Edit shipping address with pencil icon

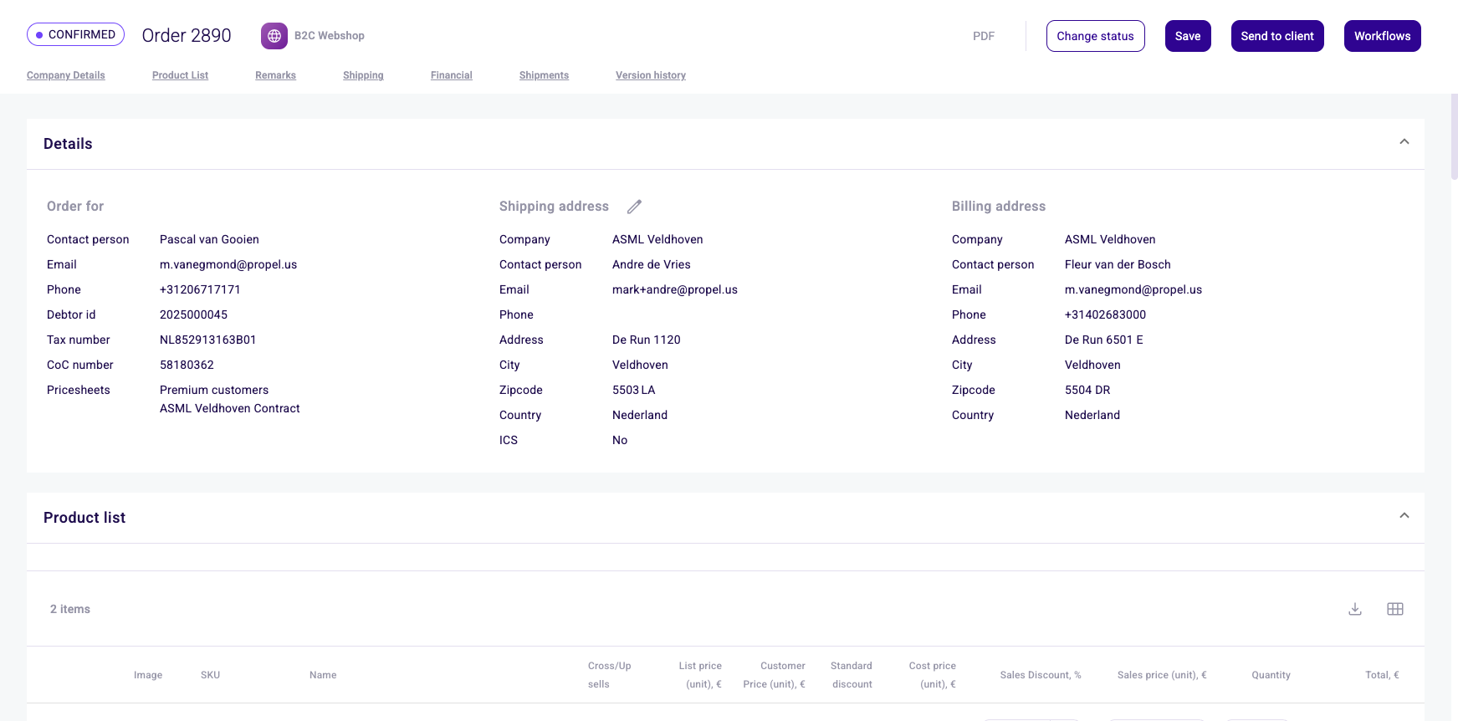point(634,207)
